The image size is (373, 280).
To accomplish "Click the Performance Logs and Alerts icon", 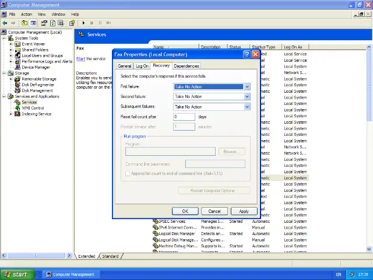I will coord(17,61).
